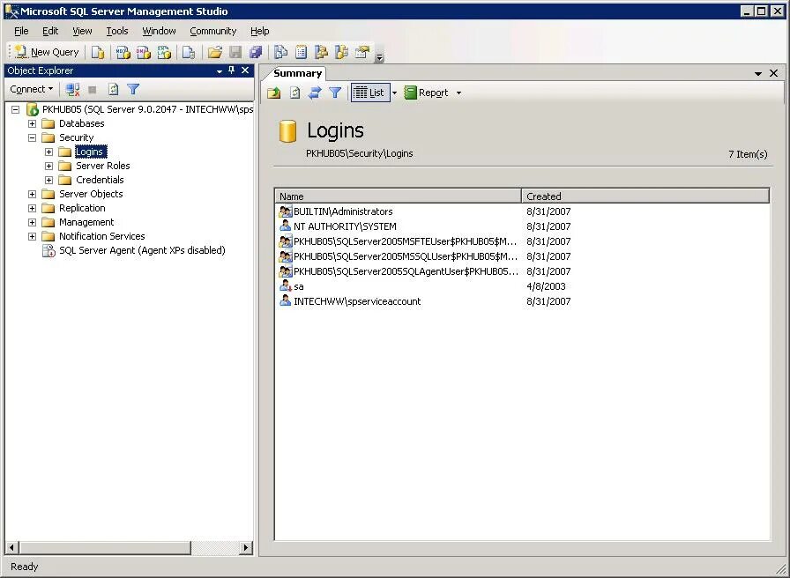This screenshot has width=790, height=578.
Task: Open the Community menu
Action: tap(212, 31)
